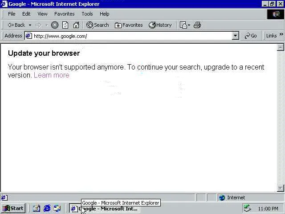
Task: Click the Go button
Action: coord(251,36)
